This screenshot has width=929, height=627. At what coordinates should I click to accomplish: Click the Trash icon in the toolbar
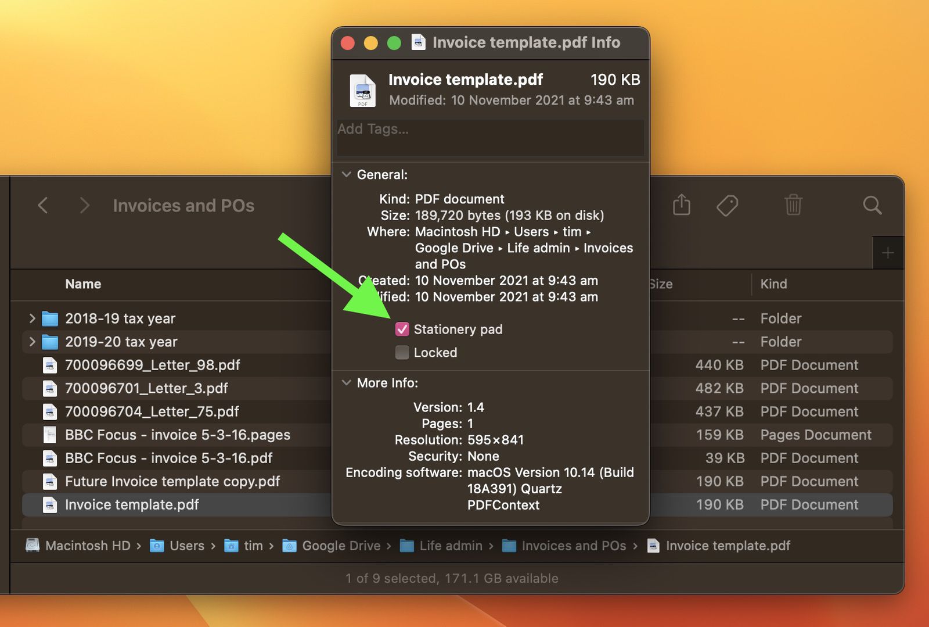[x=794, y=205]
